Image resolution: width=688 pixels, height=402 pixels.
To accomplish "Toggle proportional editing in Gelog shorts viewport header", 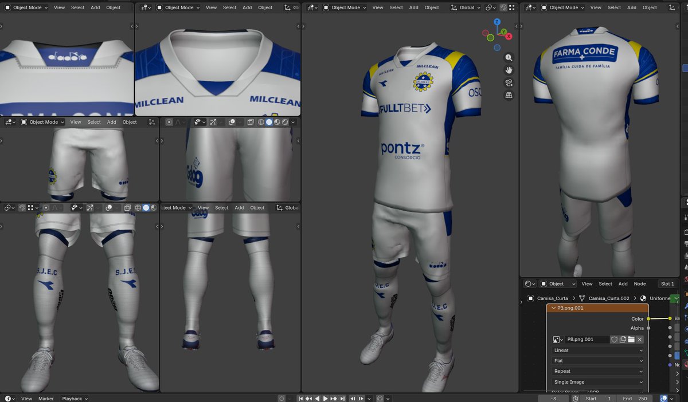I will (170, 122).
